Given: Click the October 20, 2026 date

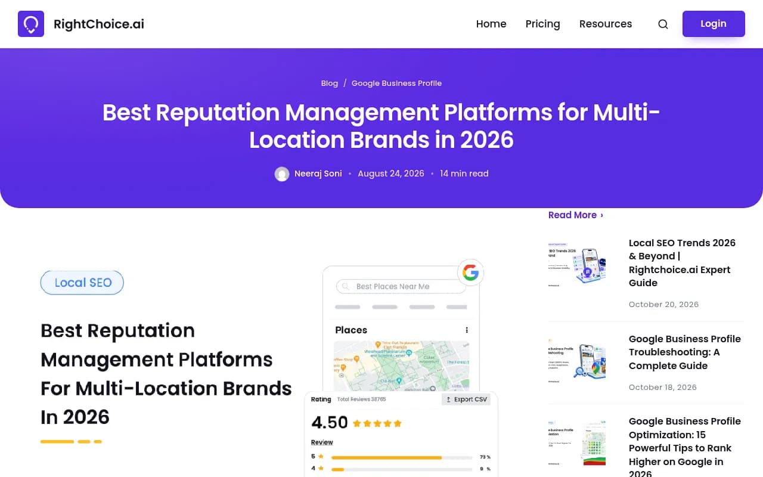Looking at the screenshot, I should point(663,305).
